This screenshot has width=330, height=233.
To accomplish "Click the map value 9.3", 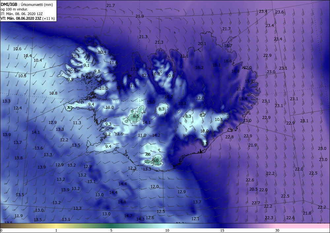I will click(108, 124).
